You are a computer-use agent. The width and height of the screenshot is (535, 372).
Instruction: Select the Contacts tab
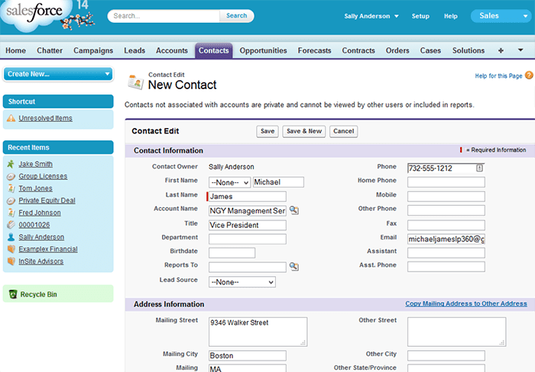(213, 50)
